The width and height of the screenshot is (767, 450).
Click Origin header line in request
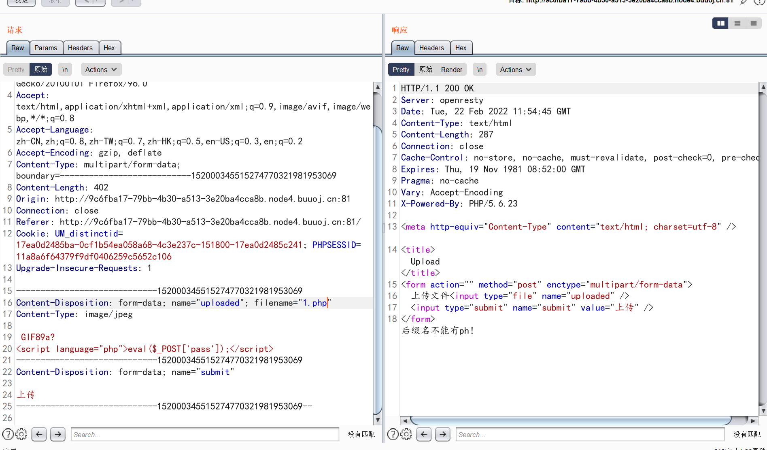(x=183, y=199)
